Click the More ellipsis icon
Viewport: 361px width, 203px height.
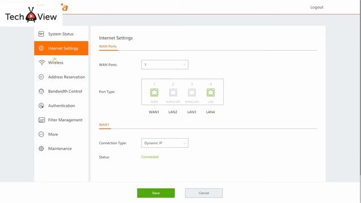[x=41, y=134]
